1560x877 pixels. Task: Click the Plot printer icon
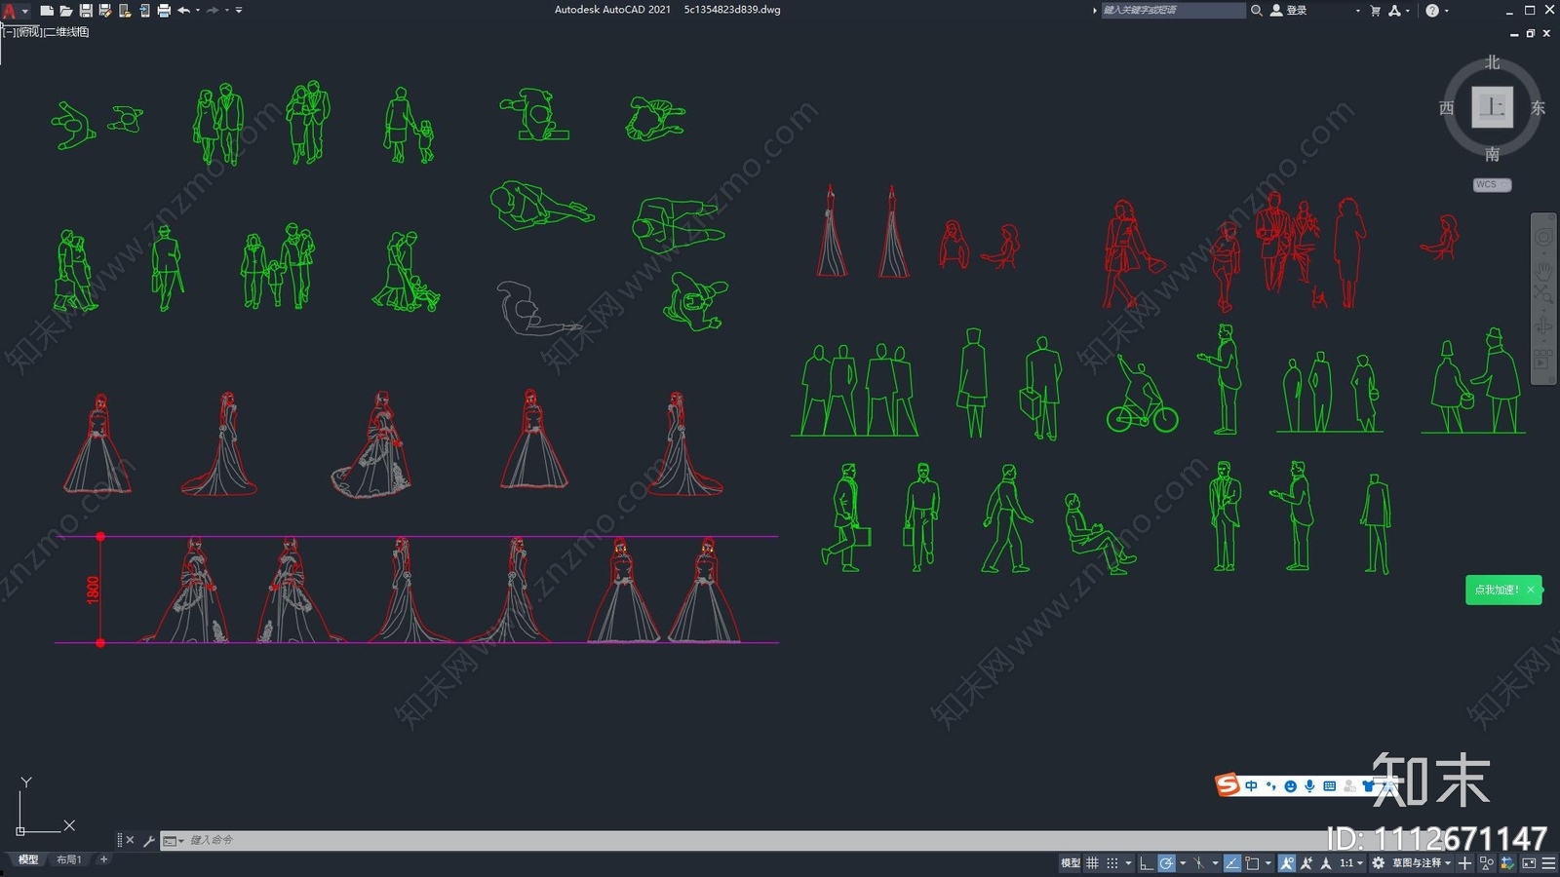tap(163, 11)
